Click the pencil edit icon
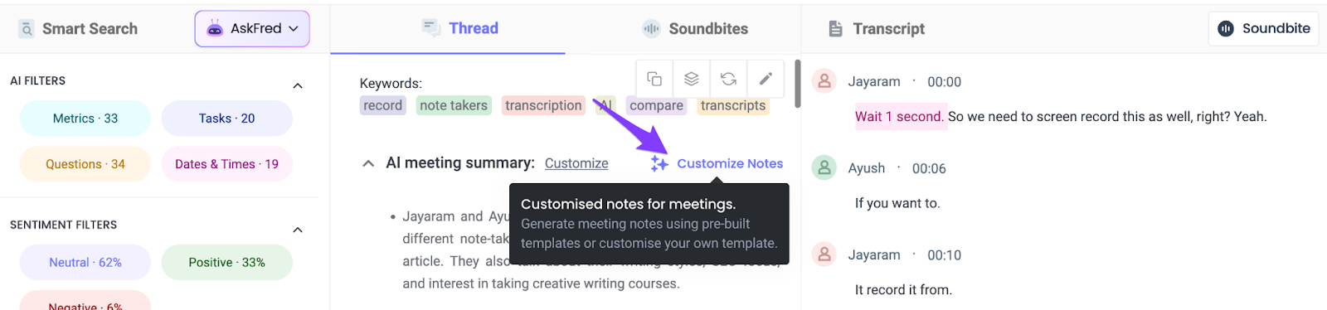The image size is (1327, 310). tap(766, 79)
